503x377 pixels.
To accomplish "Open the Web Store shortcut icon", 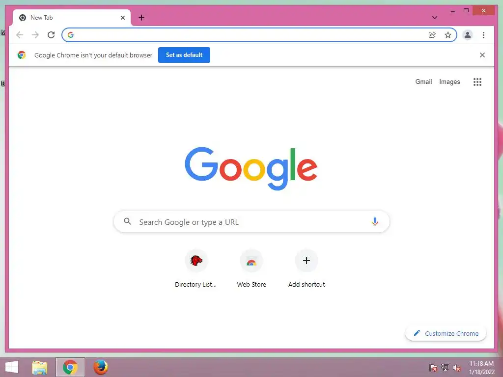I will click(251, 261).
